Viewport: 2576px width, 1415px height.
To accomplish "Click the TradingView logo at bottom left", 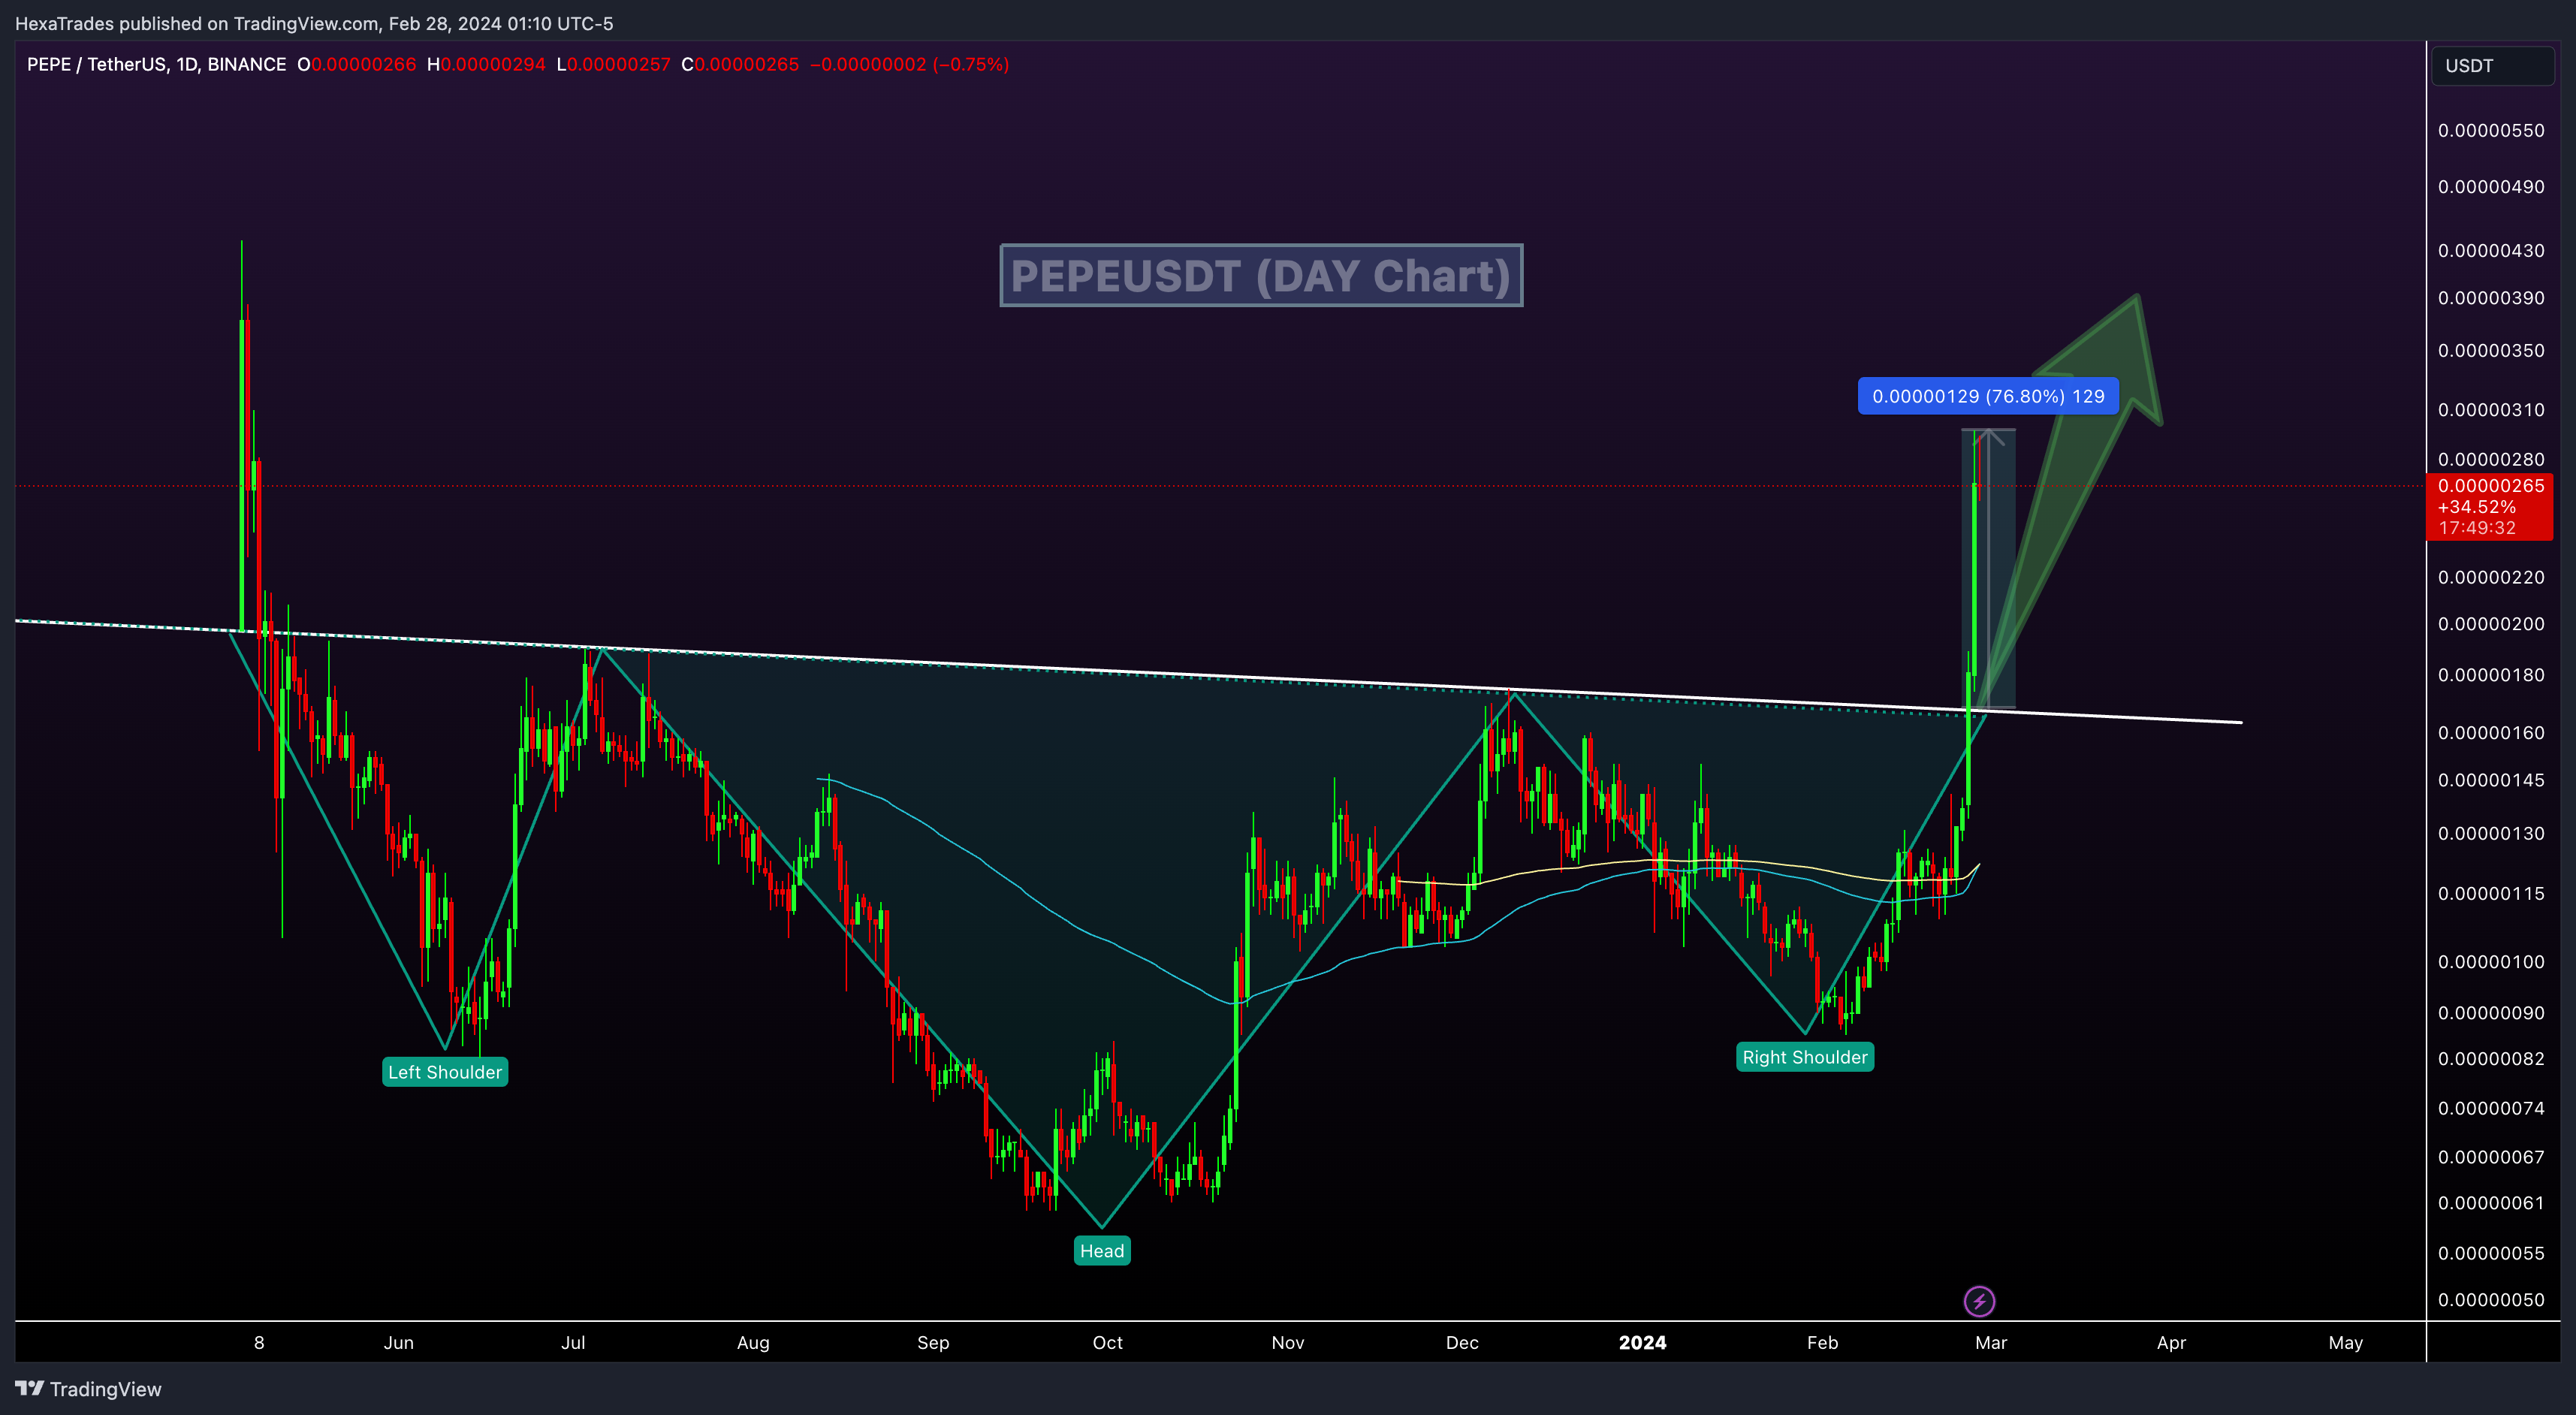I will coord(88,1389).
